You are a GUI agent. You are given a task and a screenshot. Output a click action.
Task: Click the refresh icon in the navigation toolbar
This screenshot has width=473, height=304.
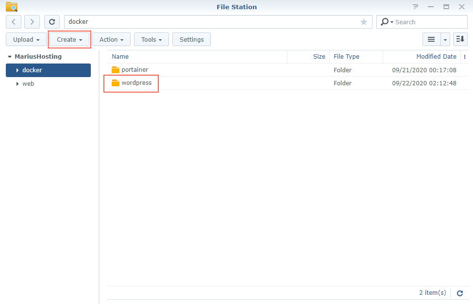(x=52, y=22)
